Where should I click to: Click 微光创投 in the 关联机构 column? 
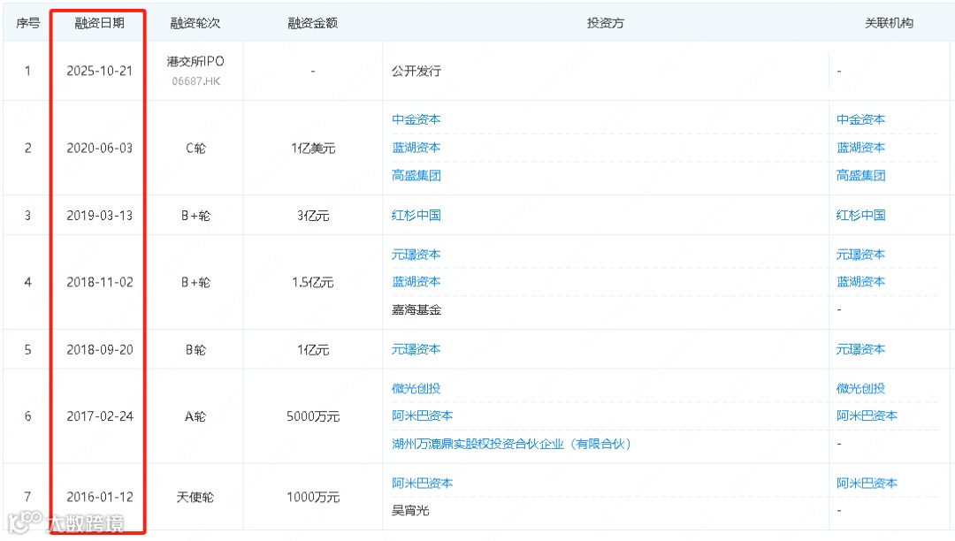[x=860, y=388]
